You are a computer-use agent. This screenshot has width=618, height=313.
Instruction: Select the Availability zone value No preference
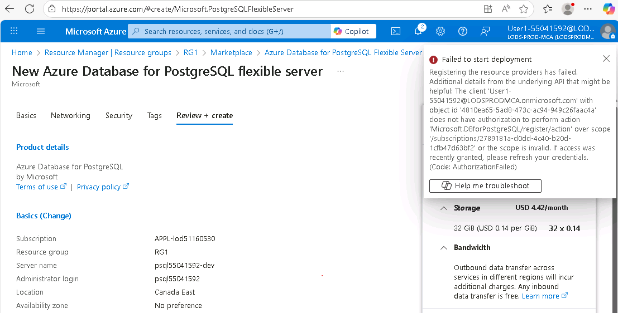click(178, 306)
